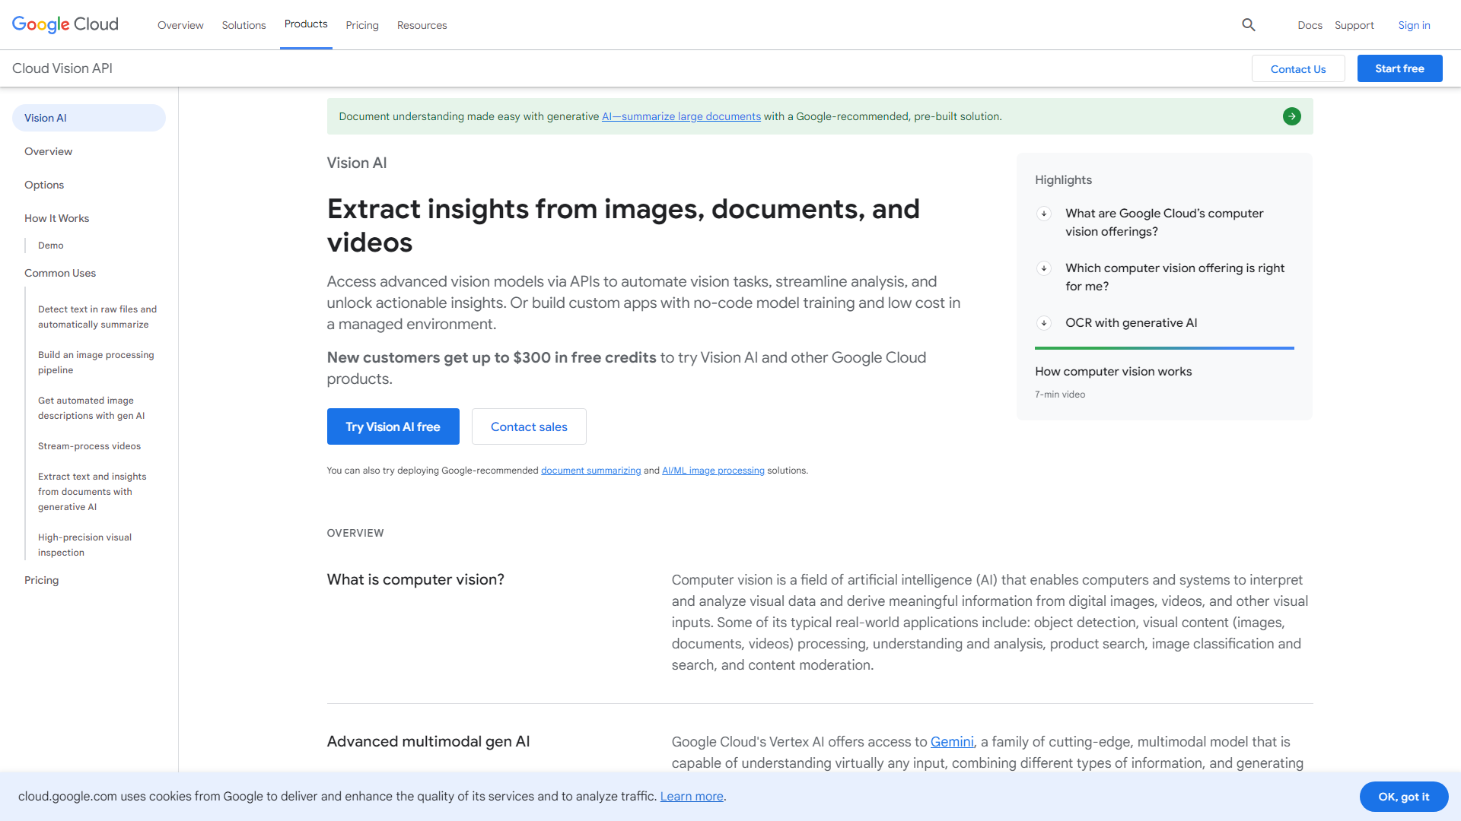Click arrow icon beside Which computer vision offering
This screenshot has height=821, width=1461.
(x=1044, y=268)
